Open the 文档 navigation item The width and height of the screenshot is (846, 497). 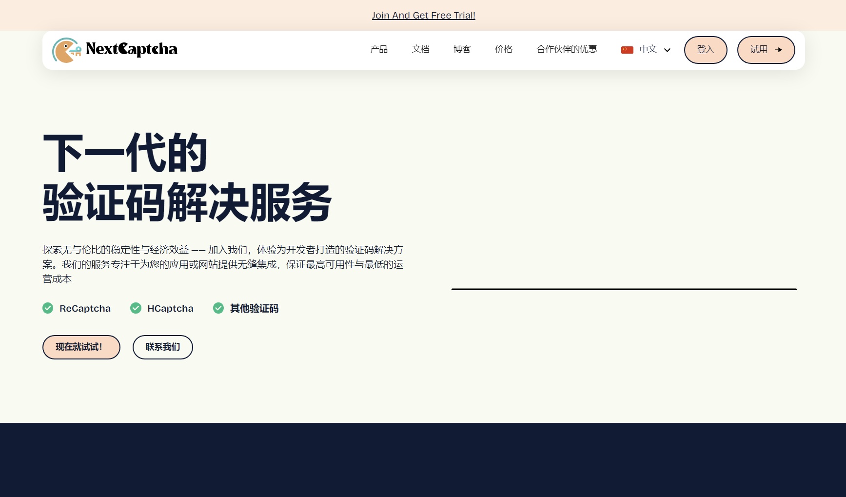pyautogui.click(x=420, y=49)
